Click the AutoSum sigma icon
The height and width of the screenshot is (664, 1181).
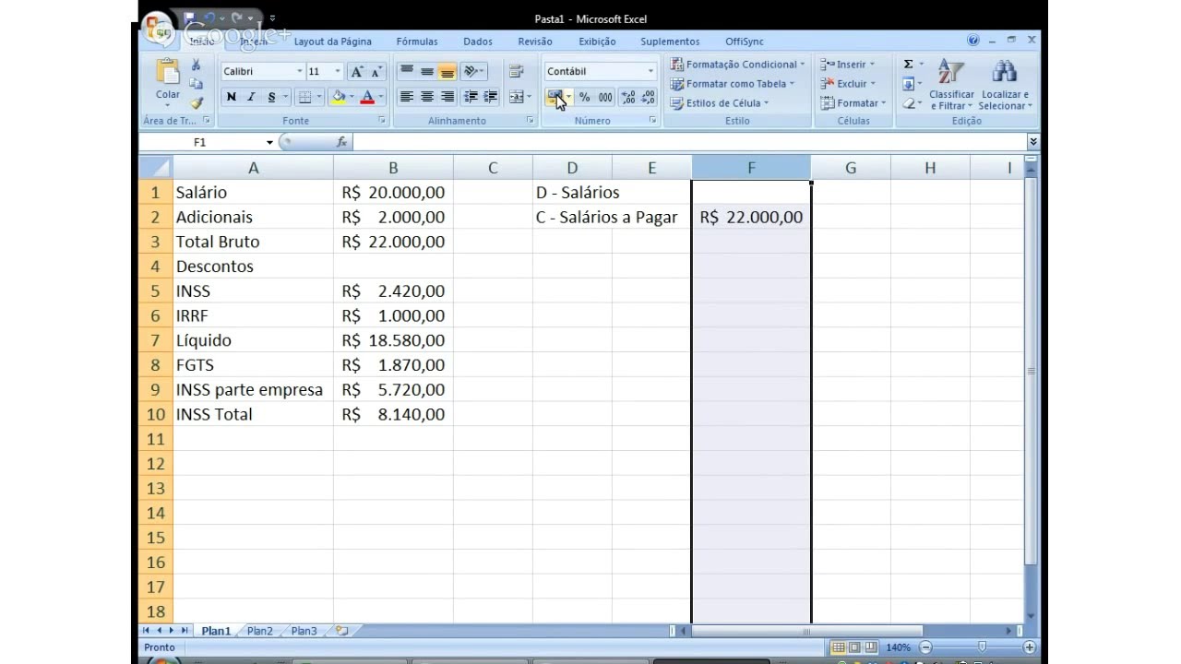click(908, 65)
